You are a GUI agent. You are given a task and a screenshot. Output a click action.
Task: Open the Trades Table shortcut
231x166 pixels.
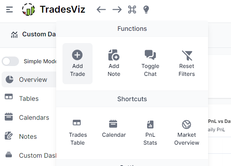click(x=78, y=132)
